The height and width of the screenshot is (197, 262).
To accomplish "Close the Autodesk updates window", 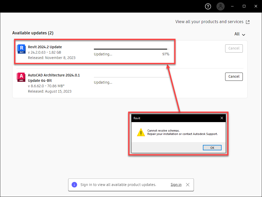I will click(256, 6).
